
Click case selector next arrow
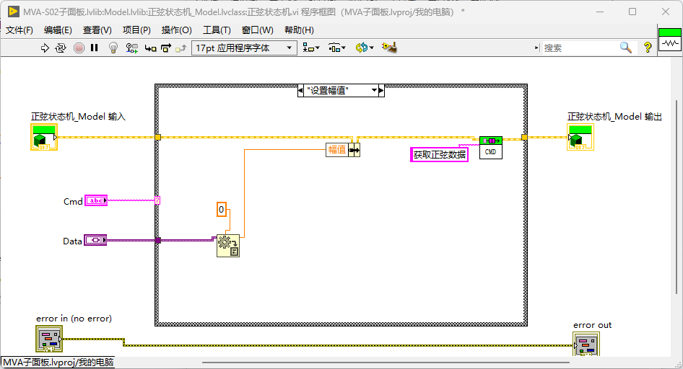[381, 90]
